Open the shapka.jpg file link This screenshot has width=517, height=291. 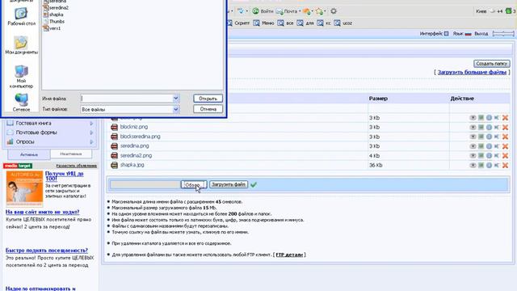pos(132,165)
